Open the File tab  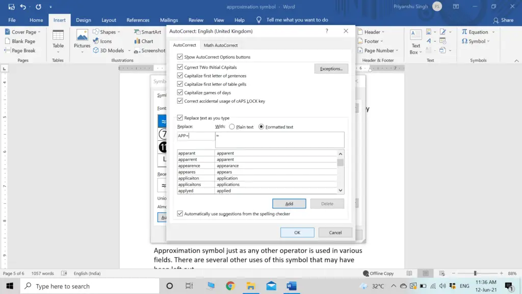tap(12, 20)
